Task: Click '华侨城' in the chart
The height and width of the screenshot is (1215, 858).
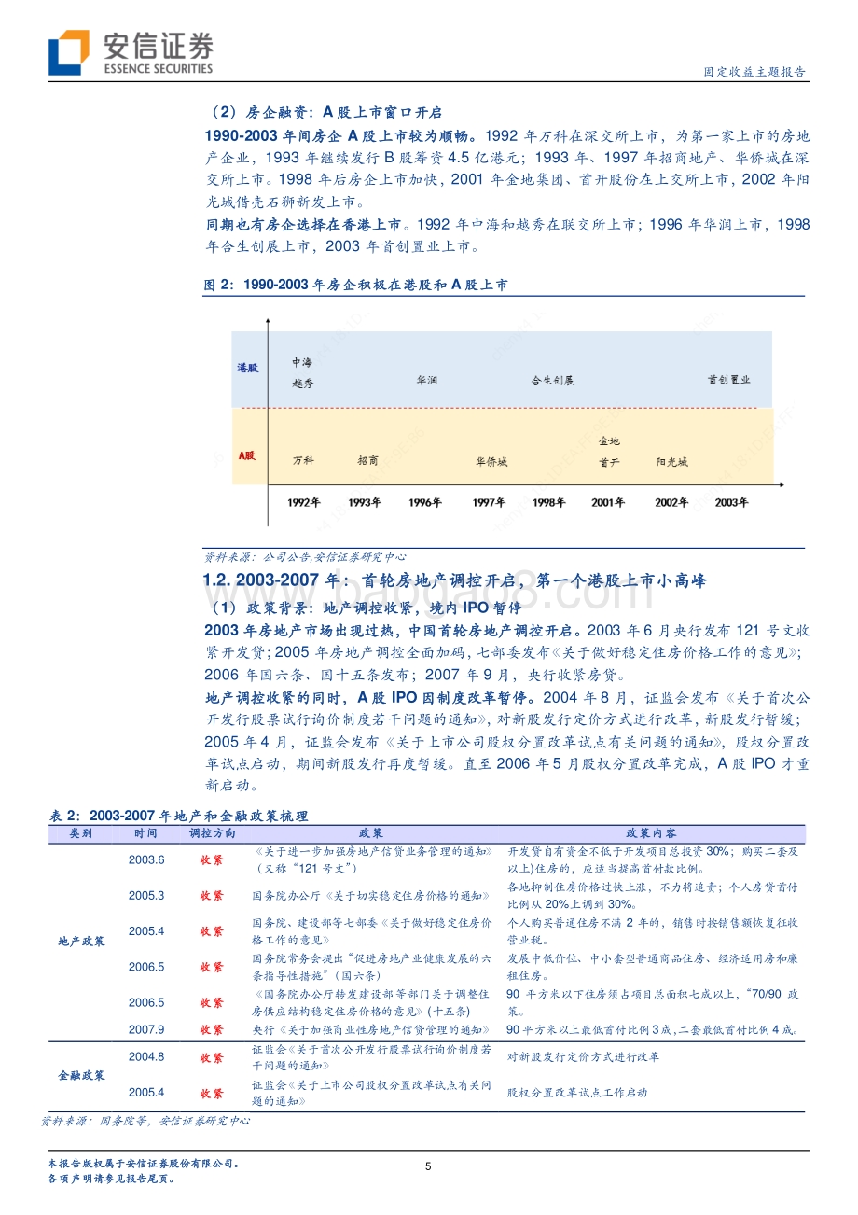Action: (491, 461)
